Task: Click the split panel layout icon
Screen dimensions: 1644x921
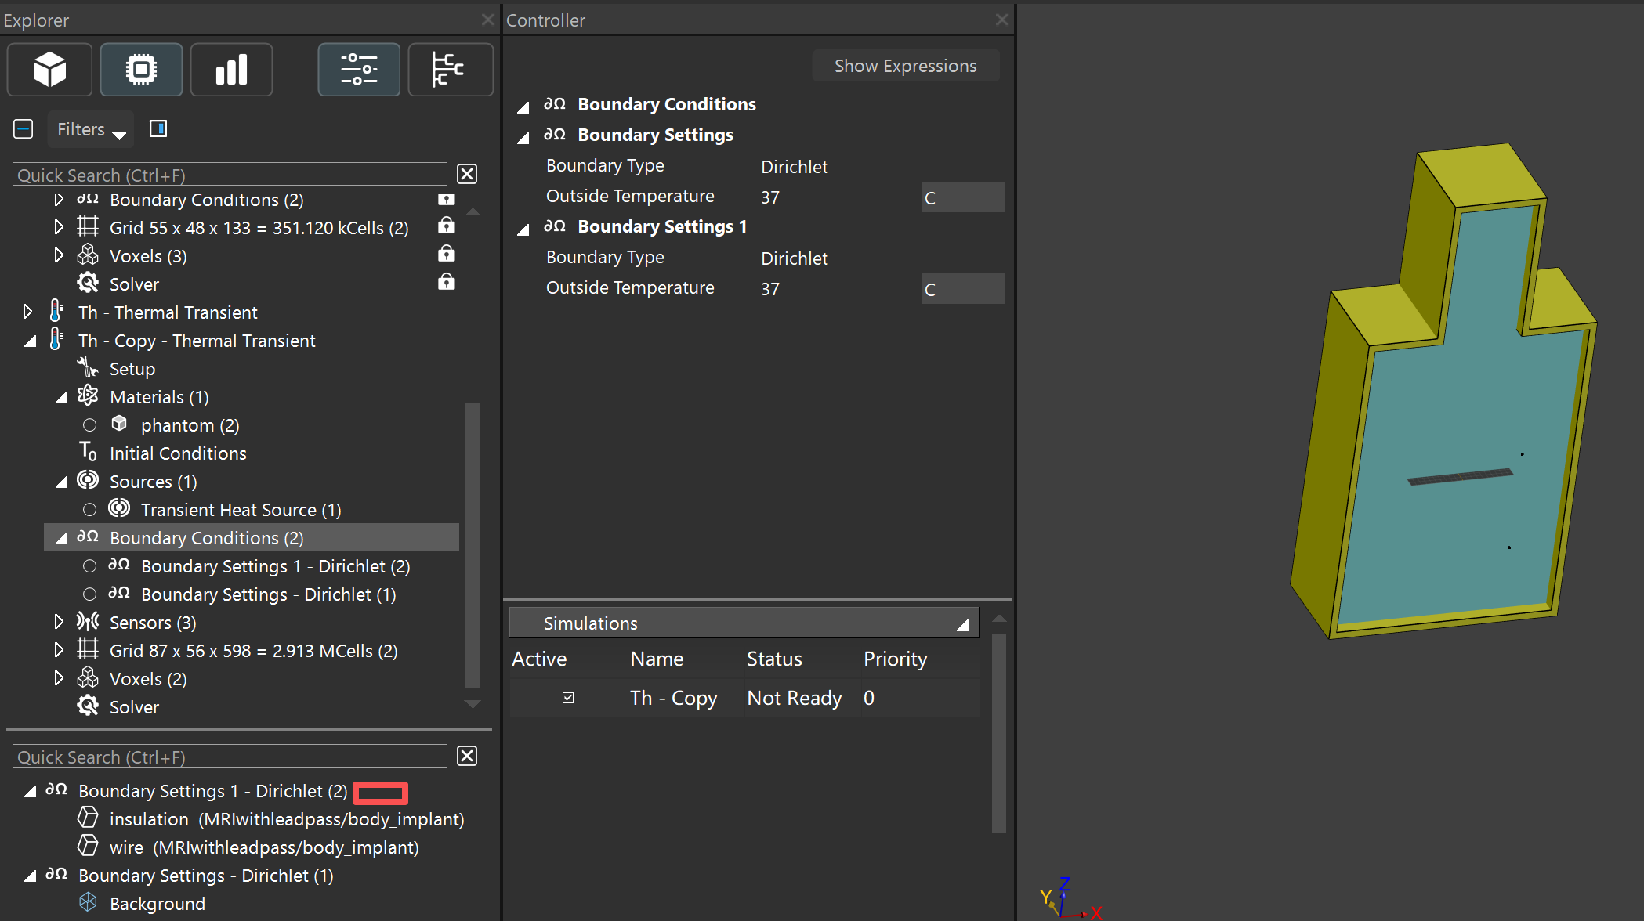Action: pyautogui.click(x=158, y=128)
